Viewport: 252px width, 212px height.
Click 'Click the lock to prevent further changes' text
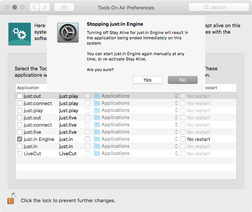pyautogui.click(x=68, y=200)
